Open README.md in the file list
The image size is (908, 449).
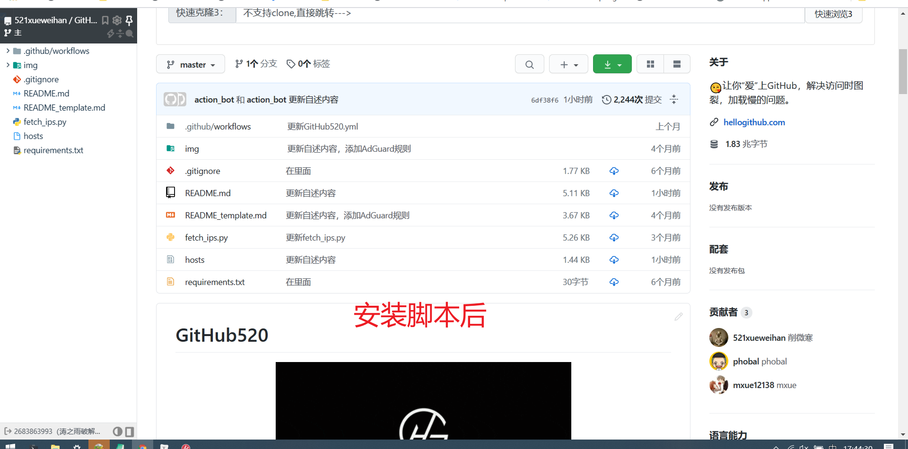[x=208, y=193]
